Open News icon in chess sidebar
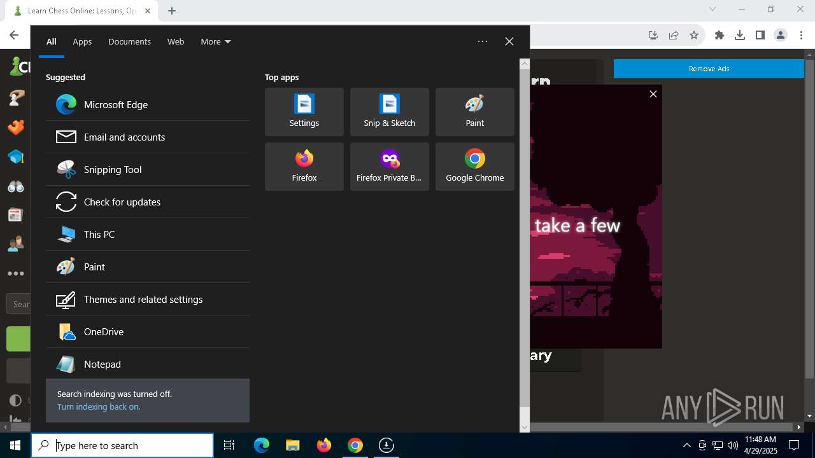The image size is (815, 458). tap(16, 215)
